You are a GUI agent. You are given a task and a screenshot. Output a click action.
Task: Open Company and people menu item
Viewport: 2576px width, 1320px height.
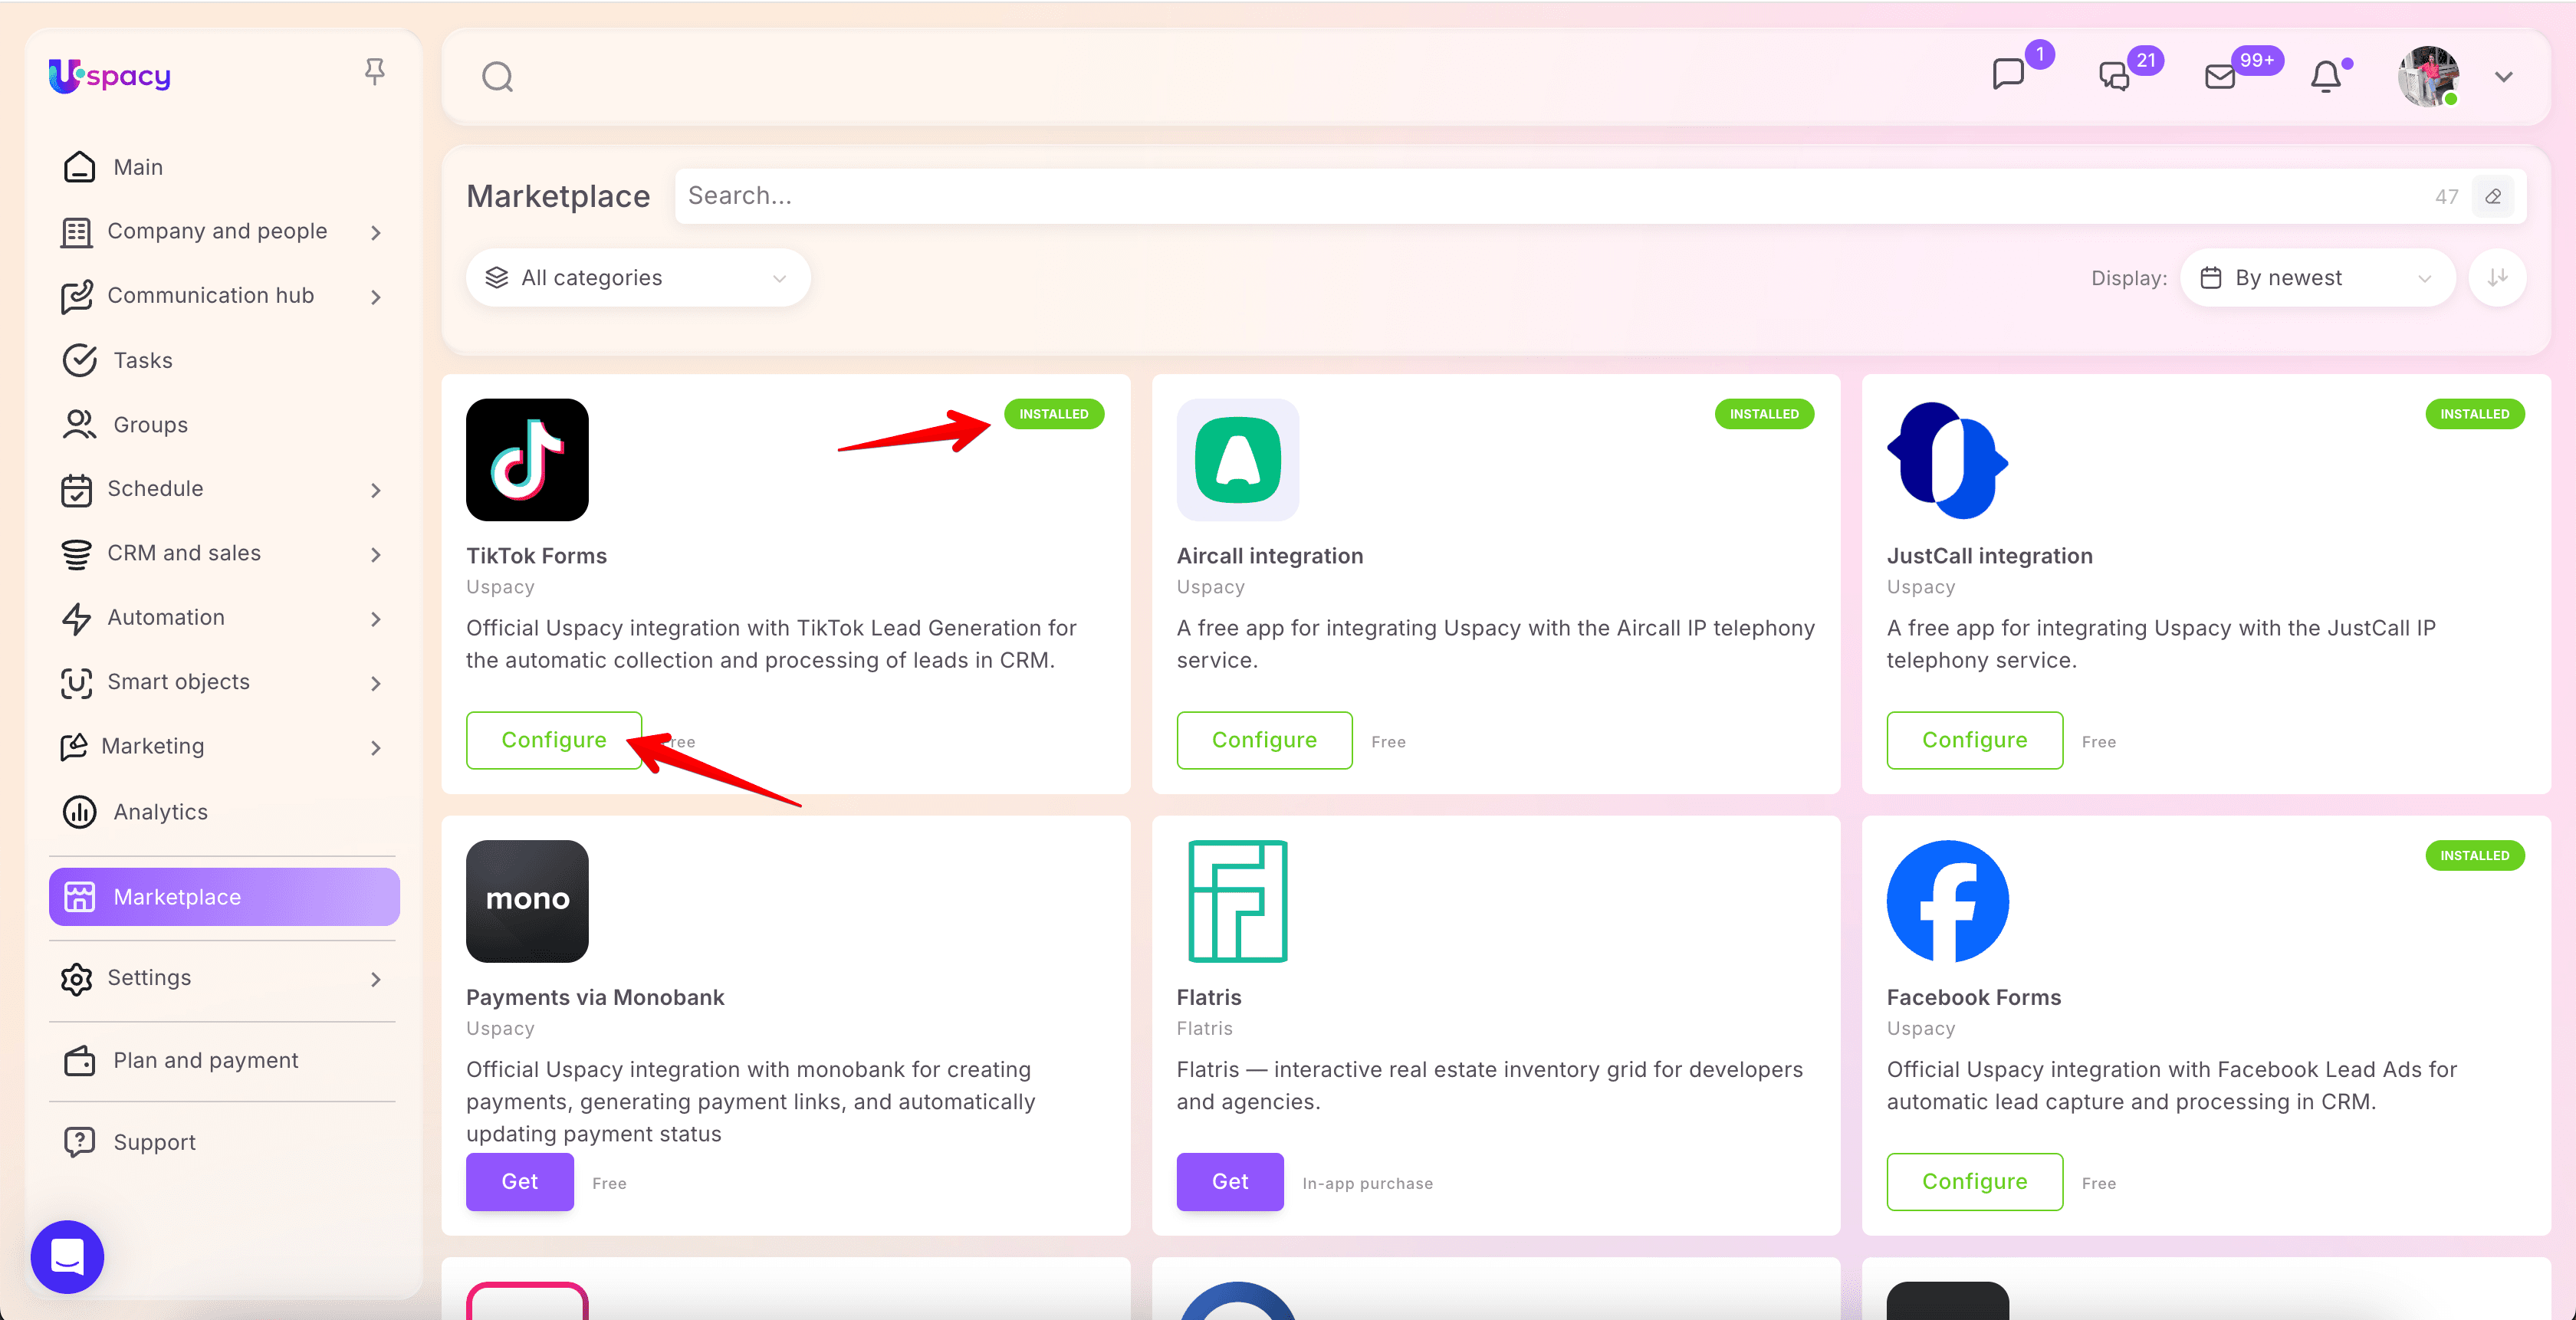pyautogui.click(x=217, y=231)
